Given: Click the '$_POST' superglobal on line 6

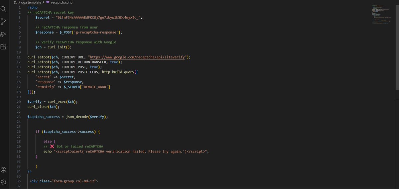Looking at the screenshot, I should tap(66, 32).
